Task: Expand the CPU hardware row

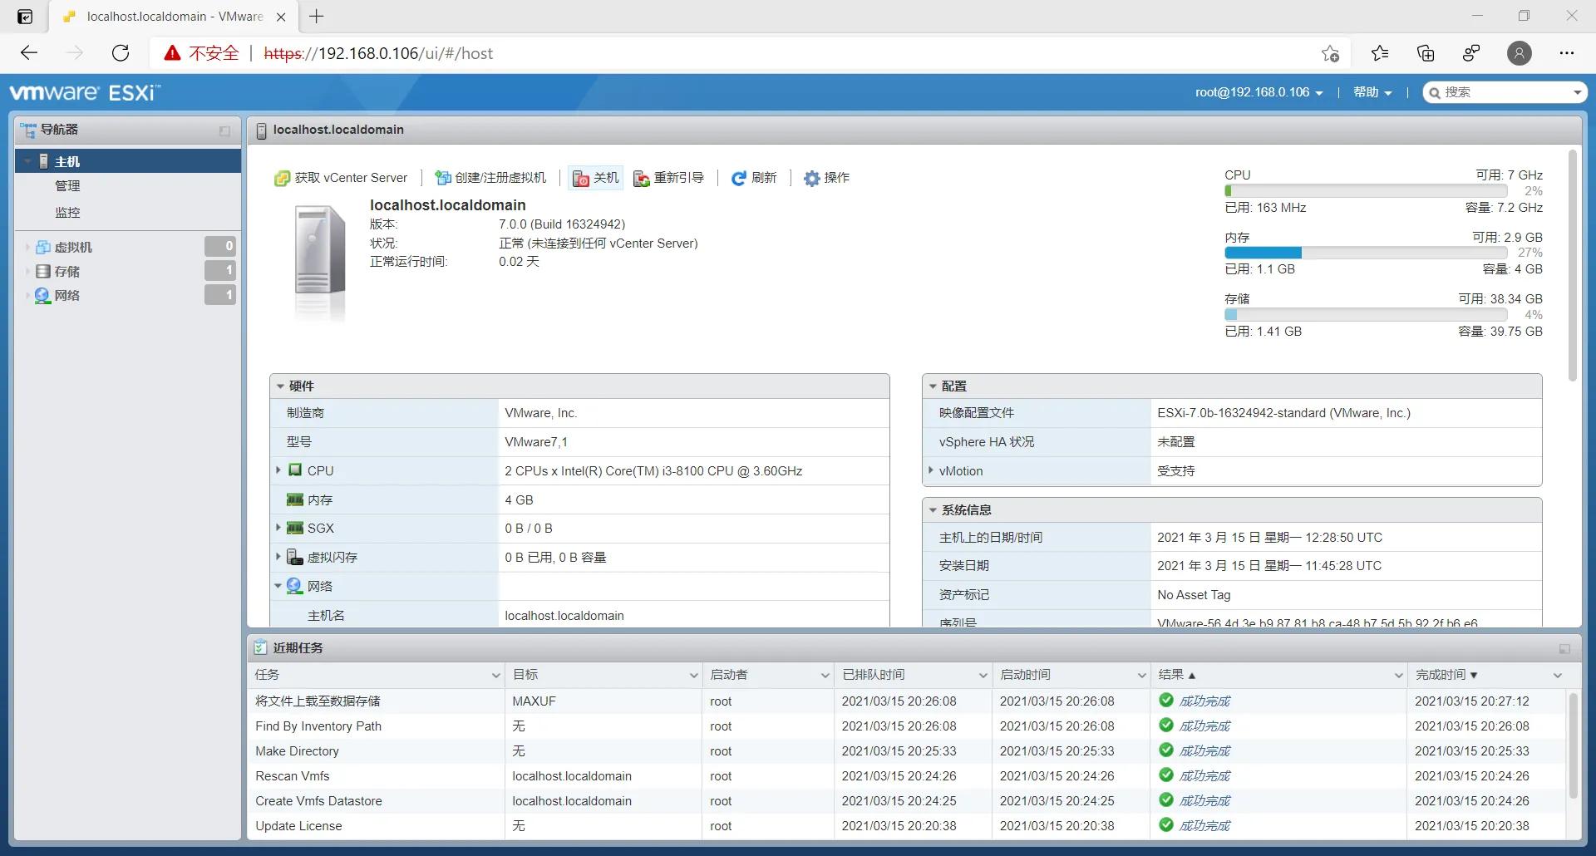Action: click(x=278, y=470)
